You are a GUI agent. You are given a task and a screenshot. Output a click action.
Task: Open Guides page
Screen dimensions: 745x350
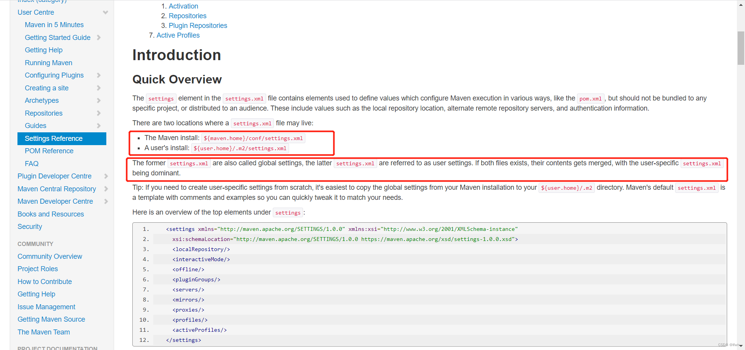35,126
